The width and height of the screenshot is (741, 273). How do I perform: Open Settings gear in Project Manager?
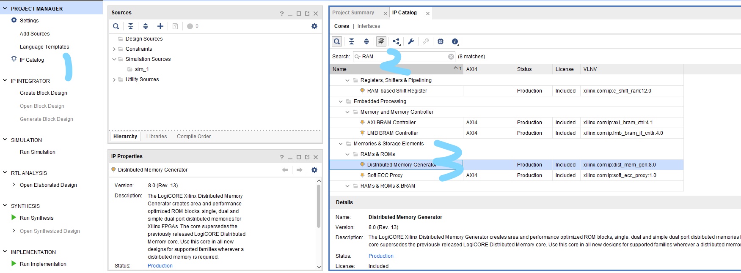(14, 20)
